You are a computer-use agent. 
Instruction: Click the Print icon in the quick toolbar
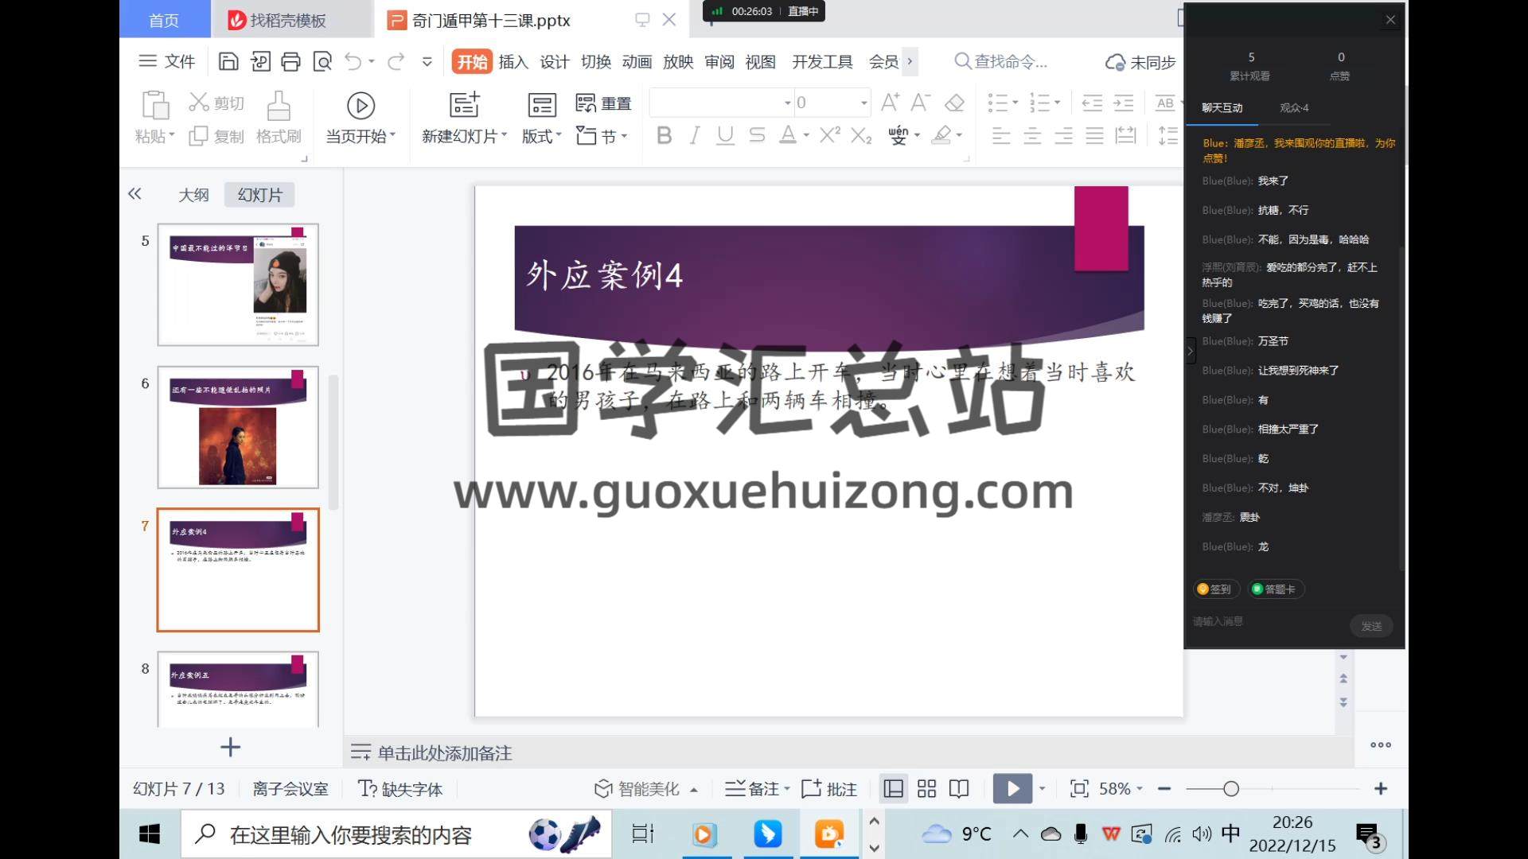click(x=290, y=62)
